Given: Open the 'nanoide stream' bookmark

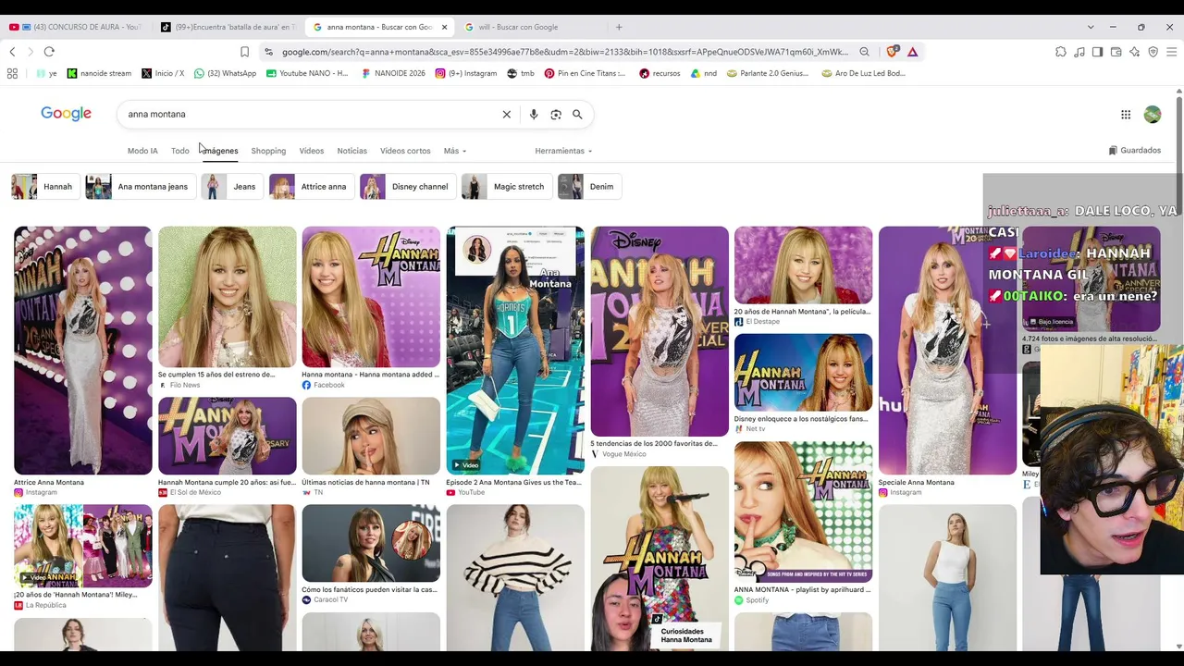Looking at the screenshot, I should pyautogui.click(x=99, y=73).
